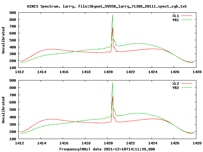Click the YR2 legend label

pyautogui.click(x=175, y=88)
